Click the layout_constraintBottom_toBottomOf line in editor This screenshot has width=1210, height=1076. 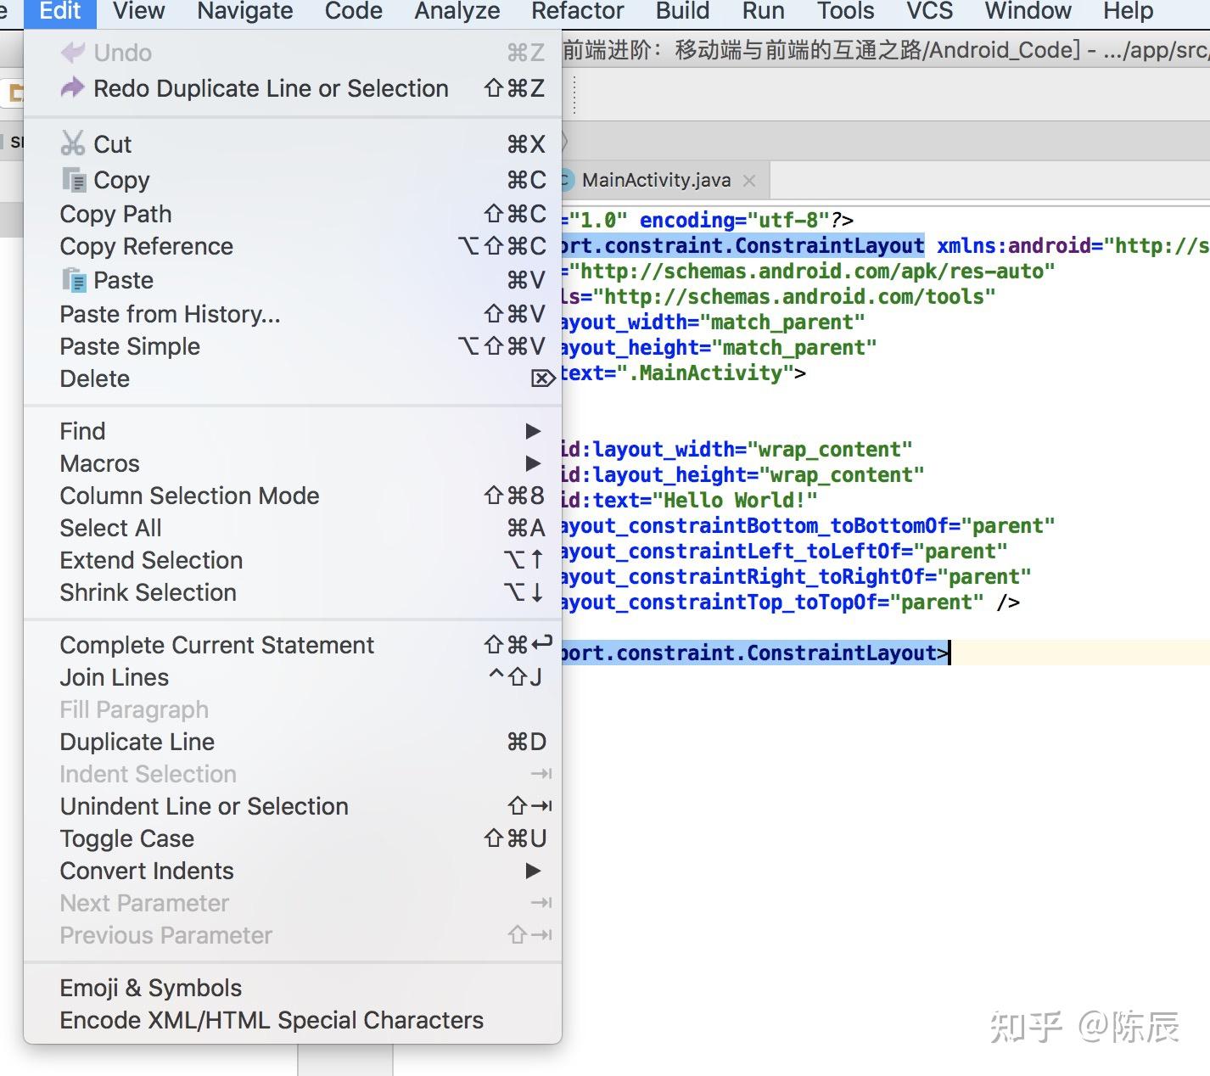click(809, 526)
